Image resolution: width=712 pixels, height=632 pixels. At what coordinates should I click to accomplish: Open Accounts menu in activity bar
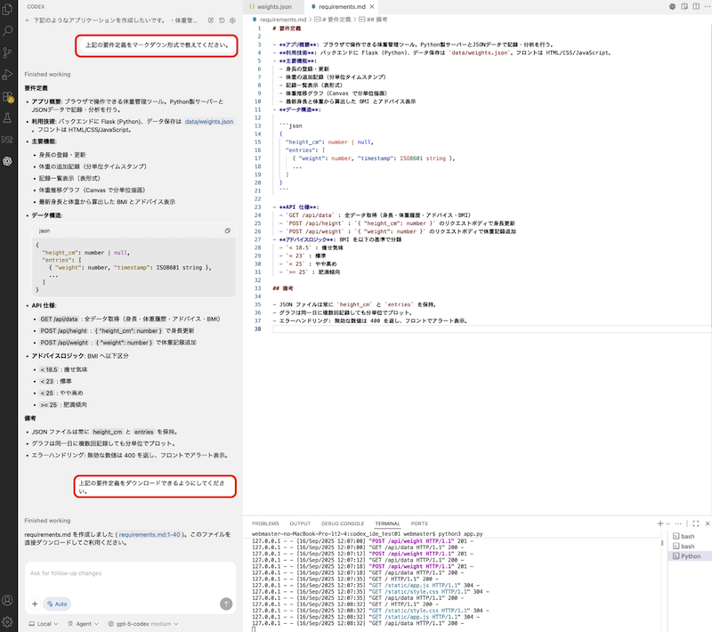[x=7, y=600]
